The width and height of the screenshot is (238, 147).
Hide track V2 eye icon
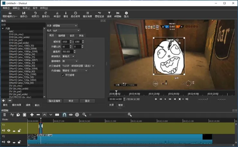point(9,142)
